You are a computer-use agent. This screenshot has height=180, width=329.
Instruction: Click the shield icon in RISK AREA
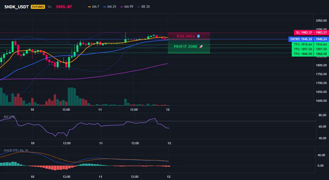[198, 36]
